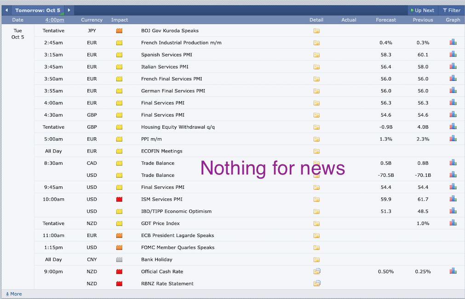
Task: Select the IBD/TIPP Economic Optimism event
Action: click(x=176, y=211)
